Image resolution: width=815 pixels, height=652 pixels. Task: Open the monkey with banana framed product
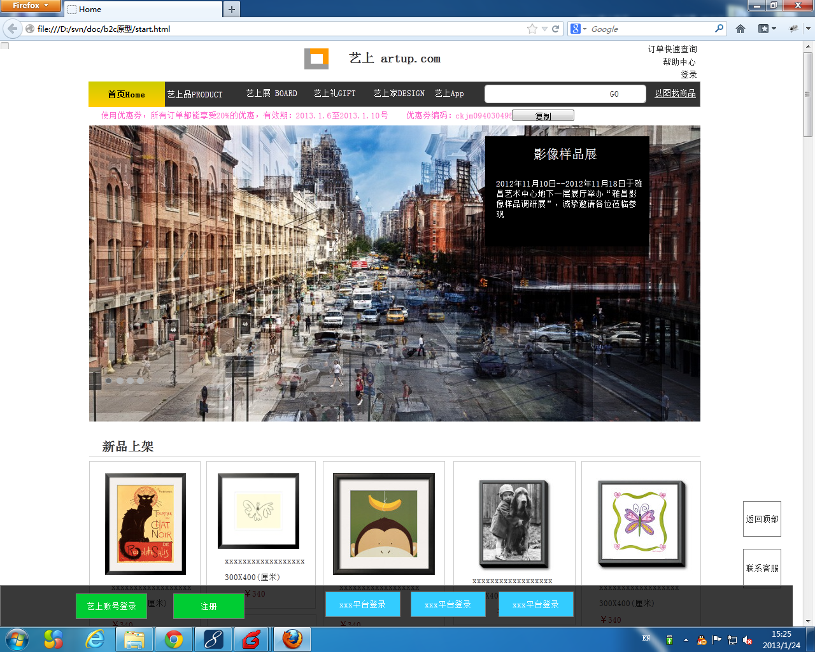coord(384,524)
